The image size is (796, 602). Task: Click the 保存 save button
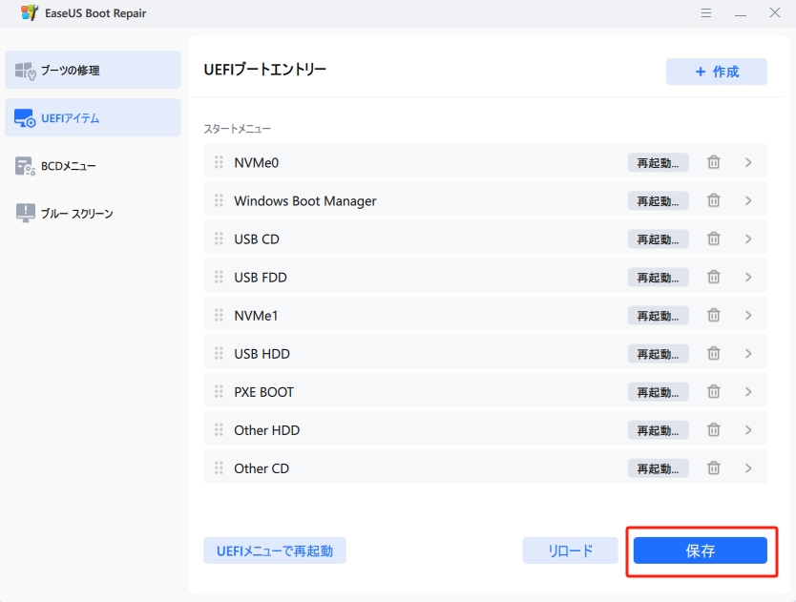[700, 550]
